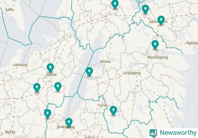Select the pin southeast of Tranås
The width and height of the screenshot is (198, 138).
click(113, 111)
